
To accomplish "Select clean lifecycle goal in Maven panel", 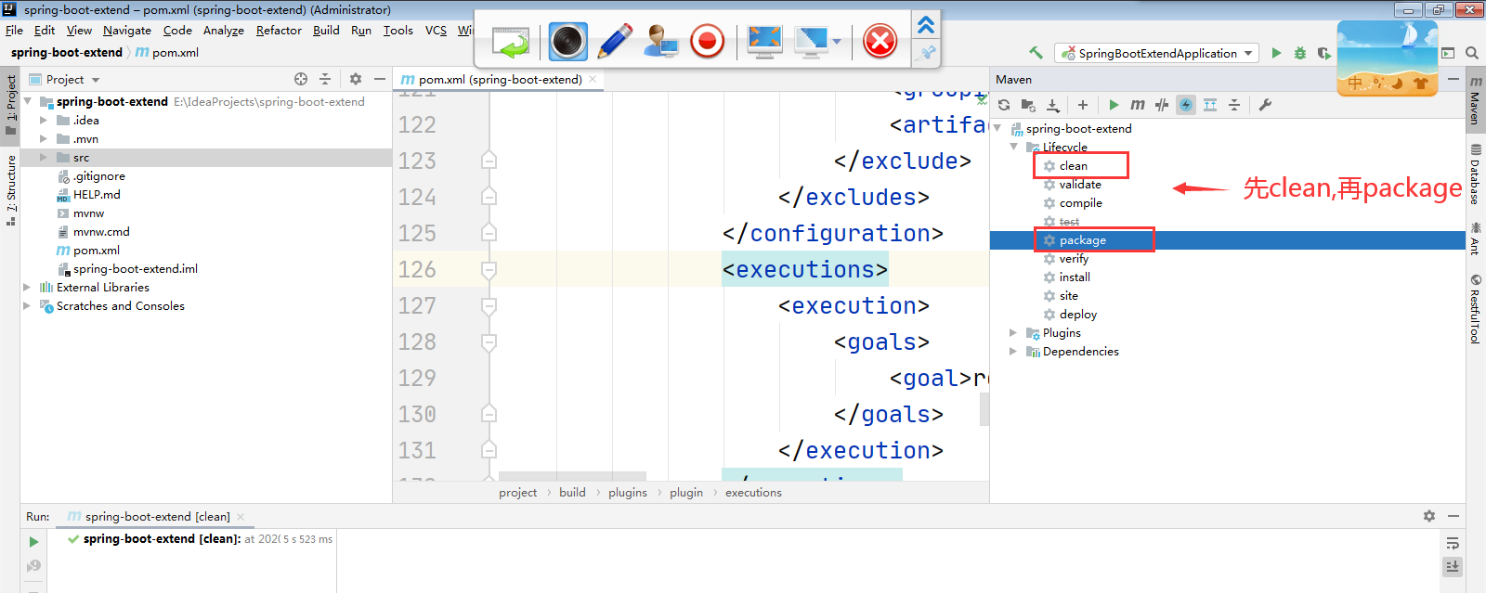I will point(1073,166).
